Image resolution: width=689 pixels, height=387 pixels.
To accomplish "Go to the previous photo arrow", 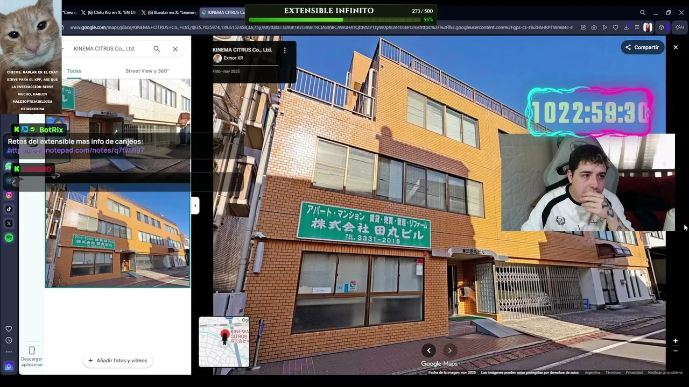I will coord(429,350).
